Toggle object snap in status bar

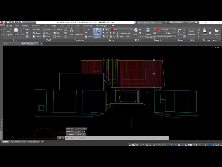point(169,145)
